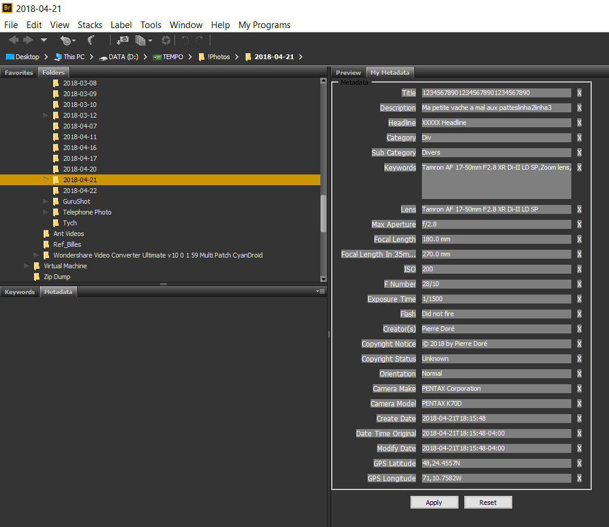The width and height of the screenshot is (609, 527).
Task: Select the Zip Dump folder
Action: [57, 277]
